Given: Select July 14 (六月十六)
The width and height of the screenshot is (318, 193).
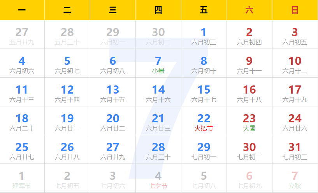Looking at the screenshot, I should pyautogui.click(x=158, y=92).
